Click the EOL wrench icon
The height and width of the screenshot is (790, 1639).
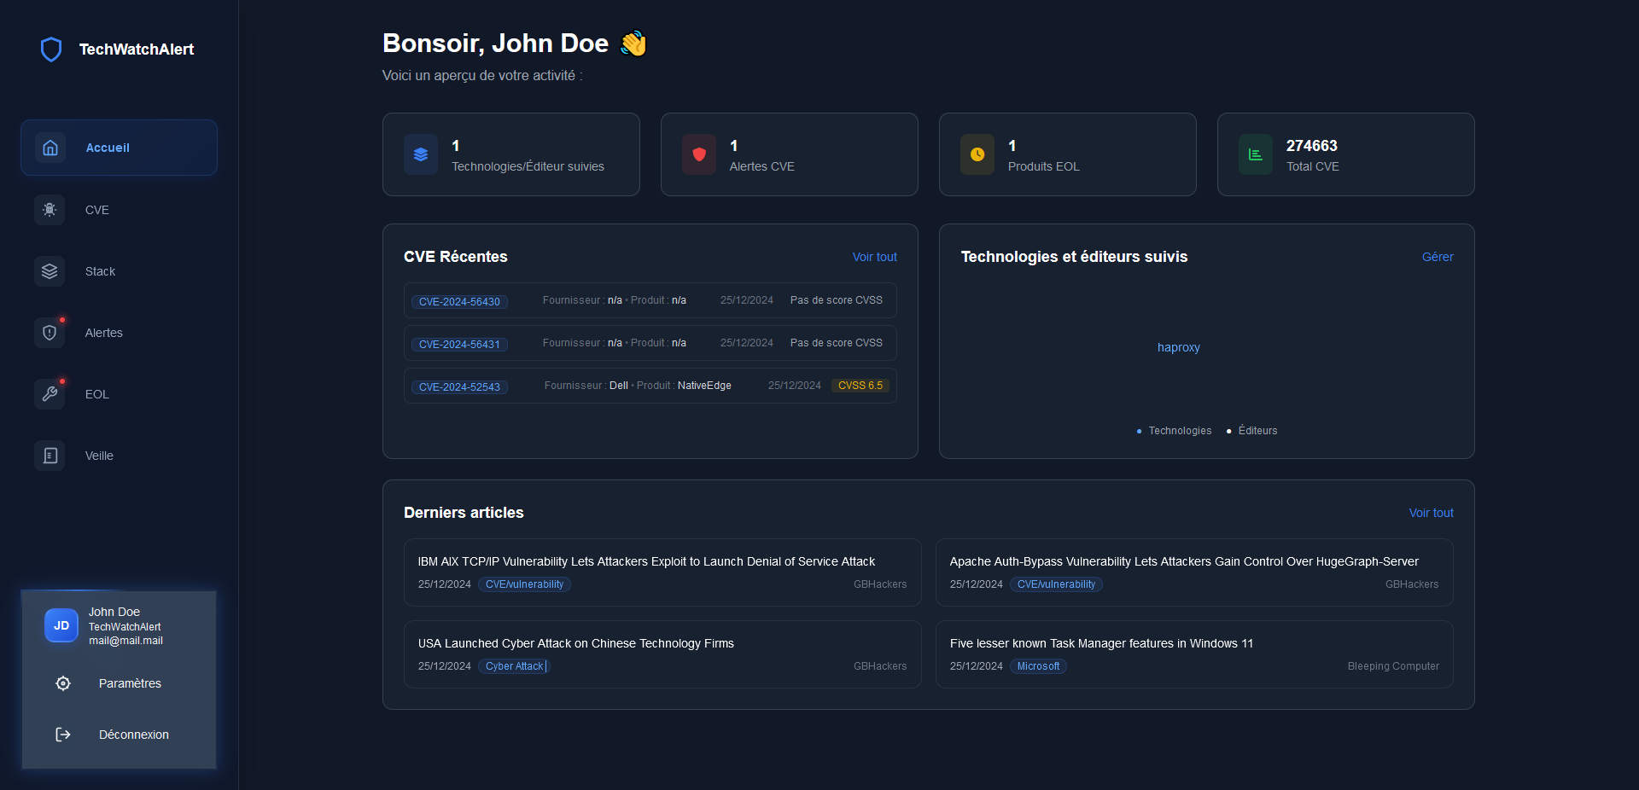point(50,394)
